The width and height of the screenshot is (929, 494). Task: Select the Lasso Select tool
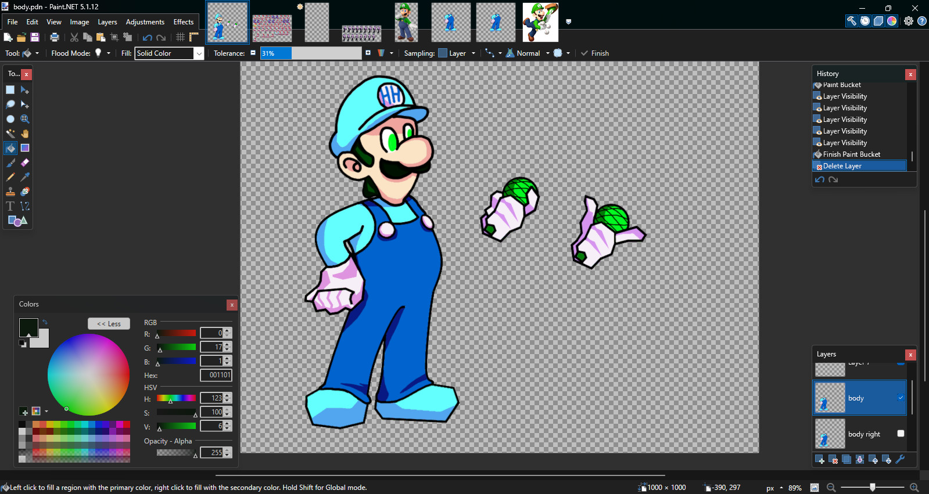[x=10, y=104]
